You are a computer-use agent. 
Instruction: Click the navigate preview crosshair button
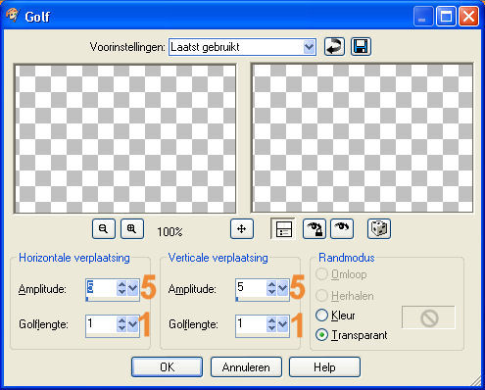point(242,229)
